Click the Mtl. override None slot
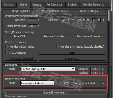This screenshot has width=114, height=98. 72,53
